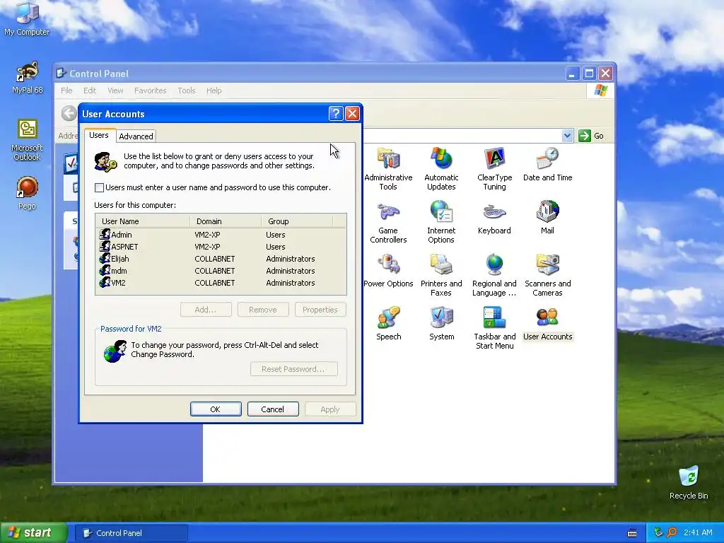Screen dimensions: 724x543
Task: Sort by Group column header
Action: (x=297, y=221)
